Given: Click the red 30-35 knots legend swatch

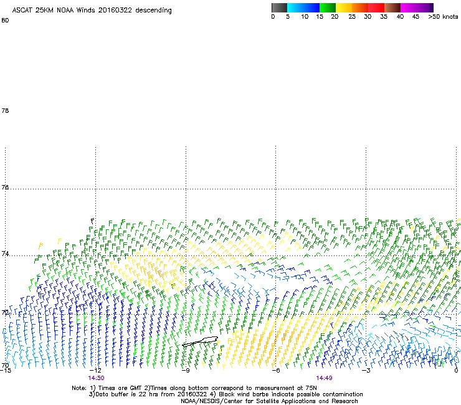Looking at the screenshot, I should click(376, 7).
